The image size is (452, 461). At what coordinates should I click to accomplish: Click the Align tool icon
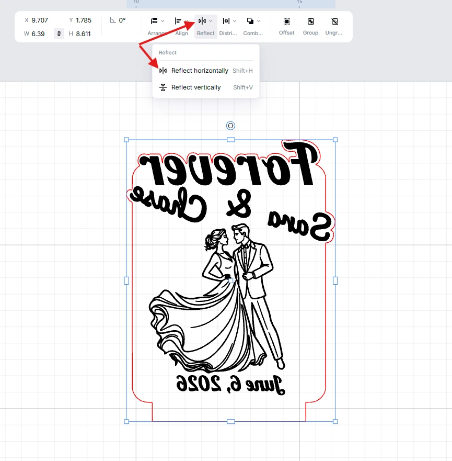178,21
